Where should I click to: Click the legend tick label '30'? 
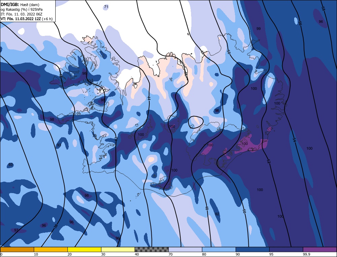coord(103,255)
